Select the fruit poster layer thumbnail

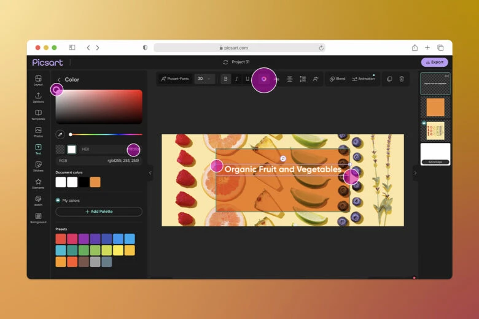[x=435, y=131]
